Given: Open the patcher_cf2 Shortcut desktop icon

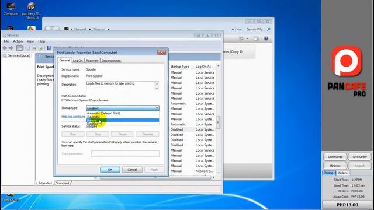Looking at the screenshot, I should coord(31,10).
